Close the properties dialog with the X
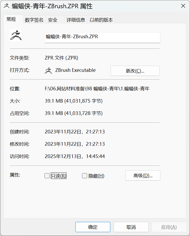Image resolution: width=190 pixels, height=236 pixels. click(183, 6)
